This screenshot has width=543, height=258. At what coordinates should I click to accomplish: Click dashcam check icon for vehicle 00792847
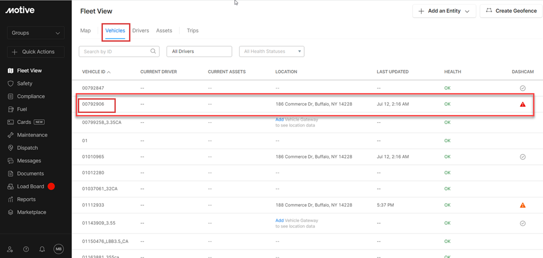point(523,88)
